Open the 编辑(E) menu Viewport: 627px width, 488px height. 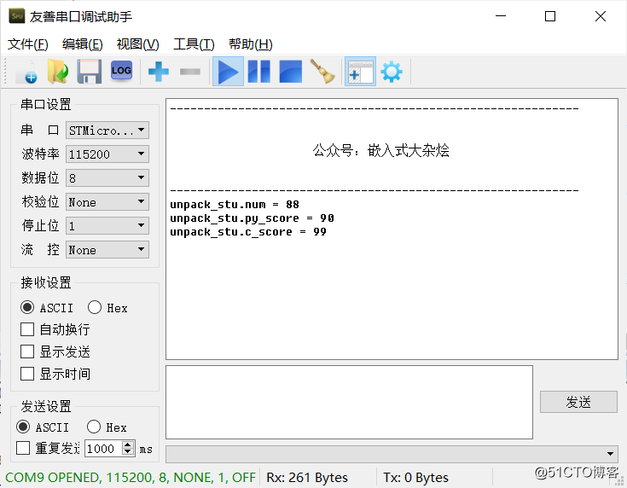[83, 44]
